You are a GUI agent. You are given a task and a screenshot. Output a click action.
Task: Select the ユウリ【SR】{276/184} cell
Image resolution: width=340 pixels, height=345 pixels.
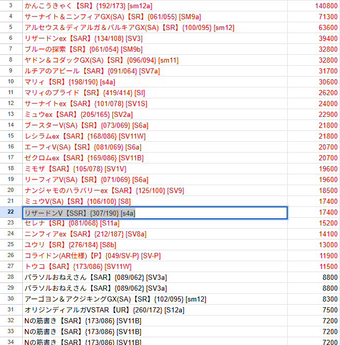pyautogui.click(x=155, y=245)
